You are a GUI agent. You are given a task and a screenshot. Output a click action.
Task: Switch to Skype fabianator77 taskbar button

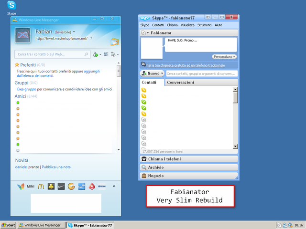tap(90, 225)
